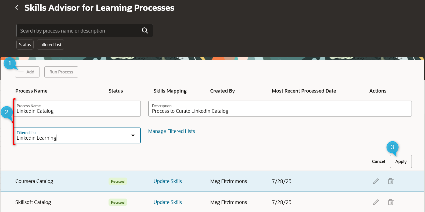Open Update Skills for Coursera Catalog

tap(168, 181)
